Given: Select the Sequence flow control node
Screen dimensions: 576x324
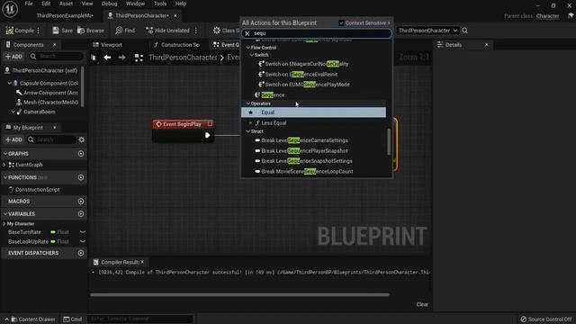Looking at the screenshot, I should [x=270, y=94].
